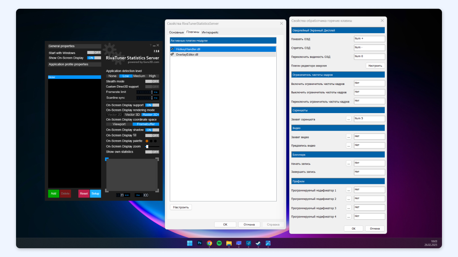This screenshot has width=458, height=257.
Task: Turn off On-Screen Display shadow
Action: 152,130
